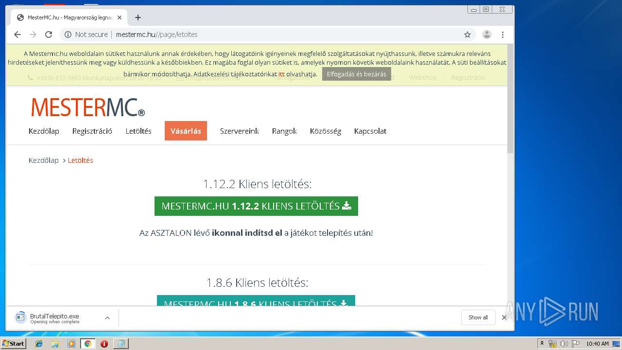
Task: Click the Webshop top bar link
Action: point(423,78)
